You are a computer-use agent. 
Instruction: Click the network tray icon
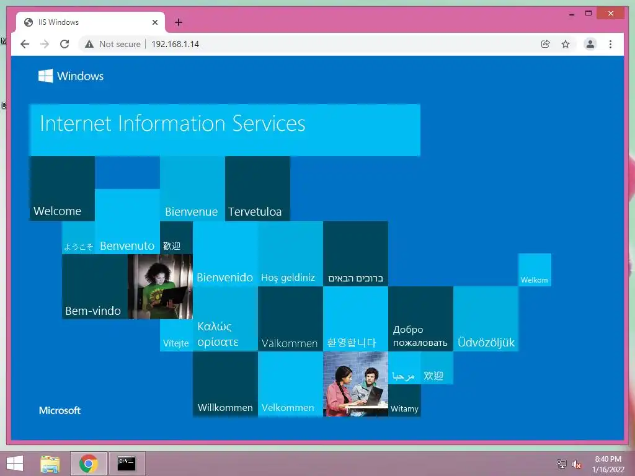(562, 464)
